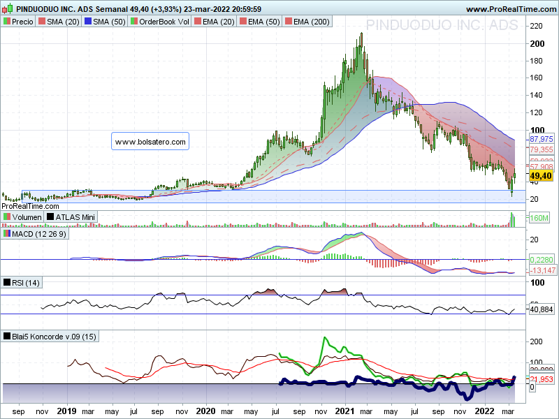
Task: Select the Blai5 Koncorde v.09 (15) label
Action: (54, 337)
